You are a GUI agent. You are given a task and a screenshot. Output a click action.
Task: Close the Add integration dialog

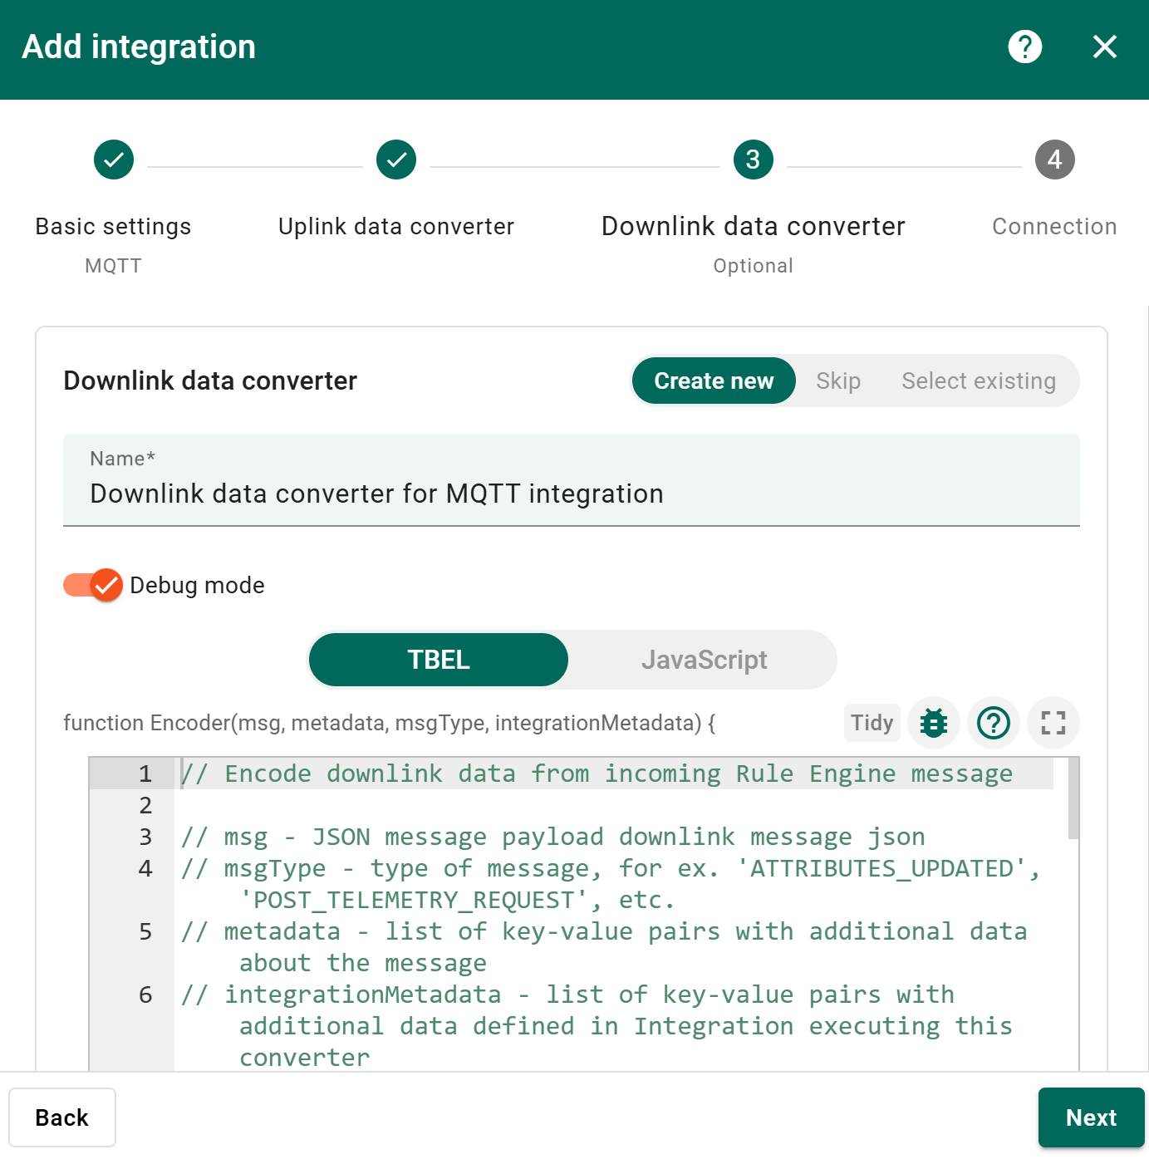pyautogui.click(x=1104, y=47)
